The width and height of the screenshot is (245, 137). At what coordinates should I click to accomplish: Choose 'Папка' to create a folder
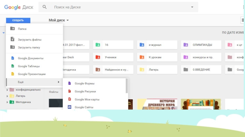[35, 29]
